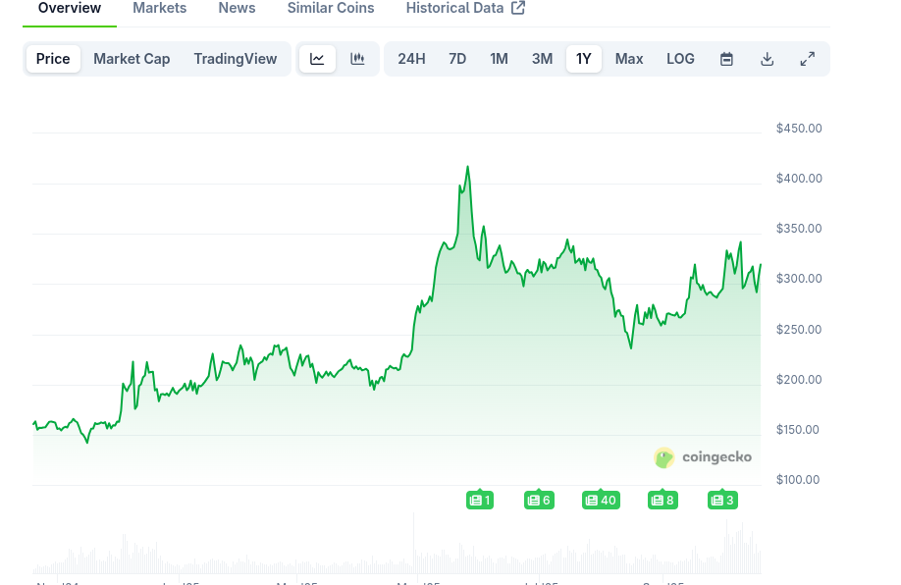Open news marker with 40 articles
The width and height of the screenshot is (901, 585).
[x=601, y=500]
